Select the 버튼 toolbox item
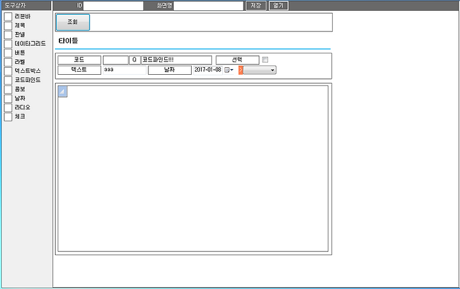Screen dimensions: 460x289 (x=15, y=53)
